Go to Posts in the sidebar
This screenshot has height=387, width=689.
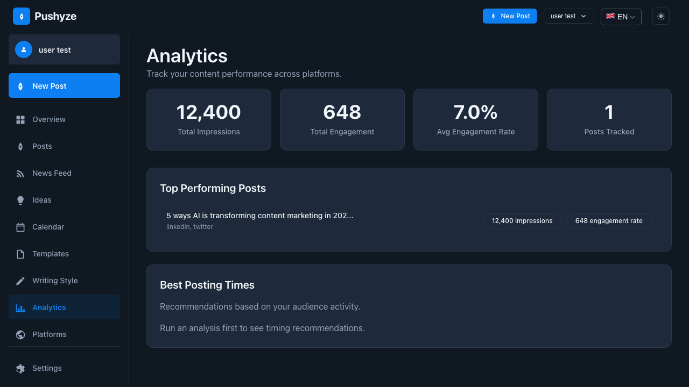(42, 146)
